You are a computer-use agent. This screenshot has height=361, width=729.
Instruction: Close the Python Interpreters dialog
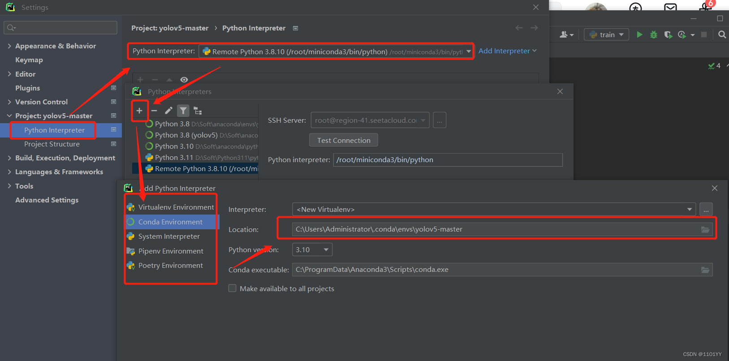pos(560,91)
